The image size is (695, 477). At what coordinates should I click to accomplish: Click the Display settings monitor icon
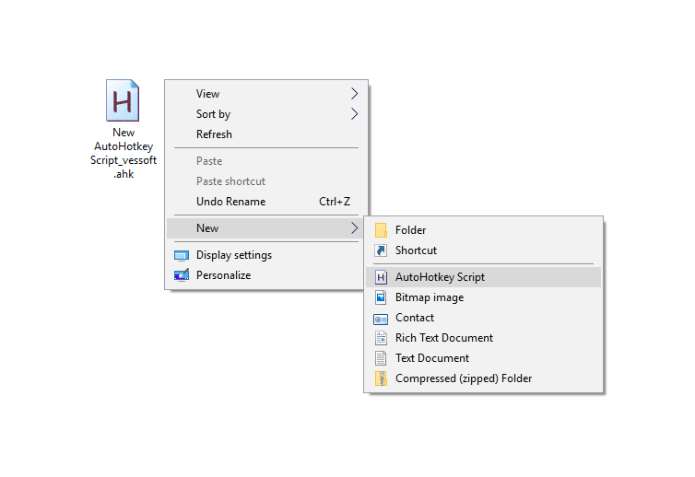point(182,255)
